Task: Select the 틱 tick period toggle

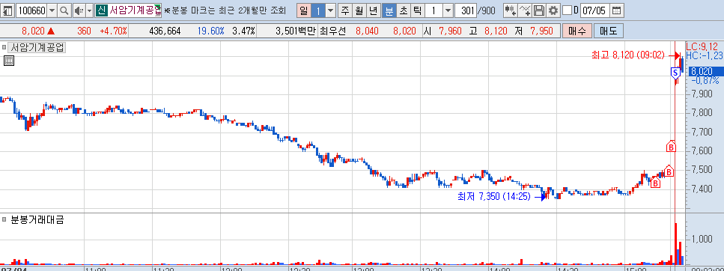Action: (x=417, y=10)
